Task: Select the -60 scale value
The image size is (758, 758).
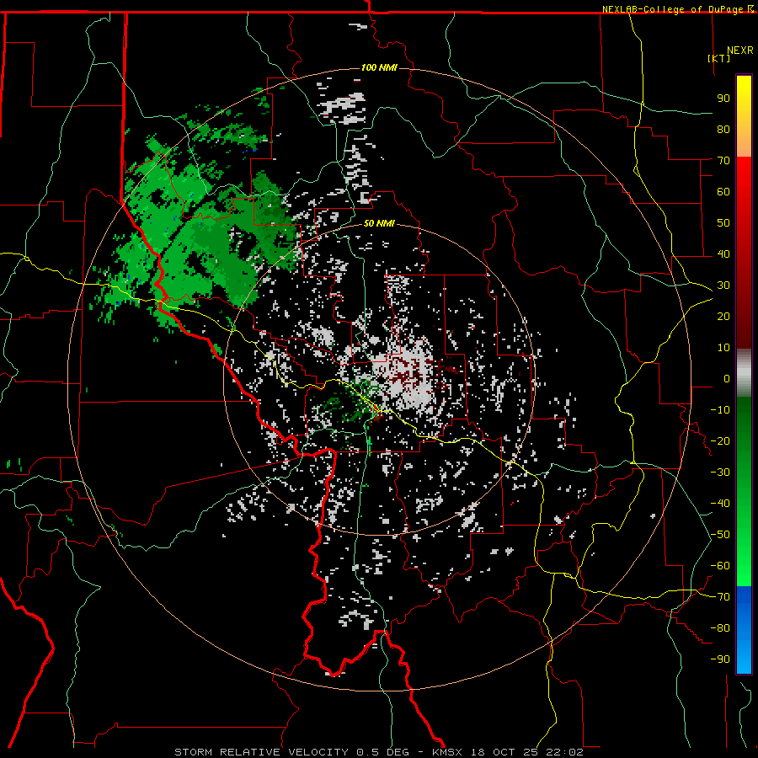Action: pos(720,566)
